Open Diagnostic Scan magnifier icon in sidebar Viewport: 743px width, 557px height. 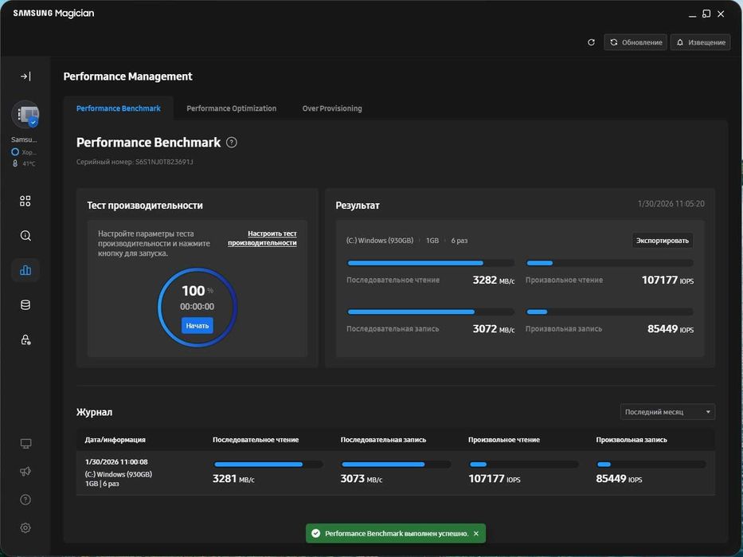click(25, 236)
